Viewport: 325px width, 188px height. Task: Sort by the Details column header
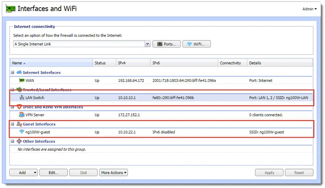(280, 63)
